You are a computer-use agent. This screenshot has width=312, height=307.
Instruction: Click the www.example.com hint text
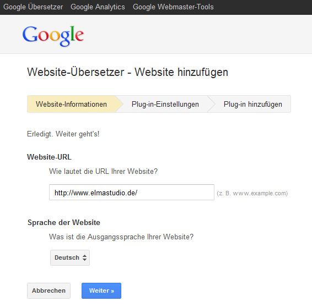point(252,193)
